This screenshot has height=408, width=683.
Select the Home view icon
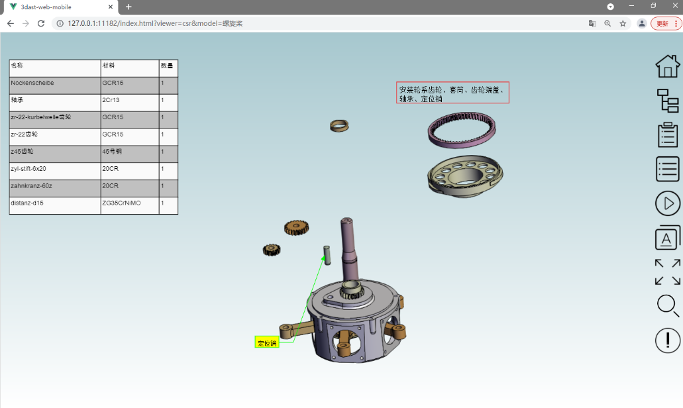coord(667,66)
